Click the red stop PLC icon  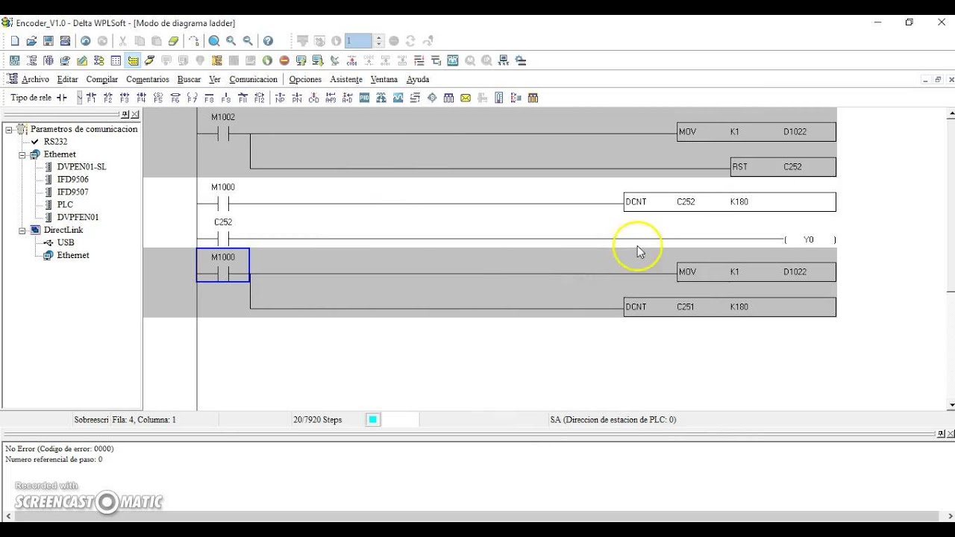[x=284, y=60]
